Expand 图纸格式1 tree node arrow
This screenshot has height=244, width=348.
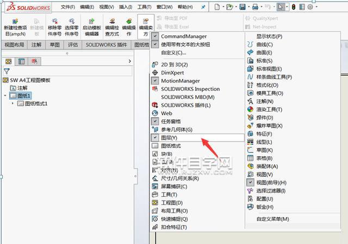(13, 104)
